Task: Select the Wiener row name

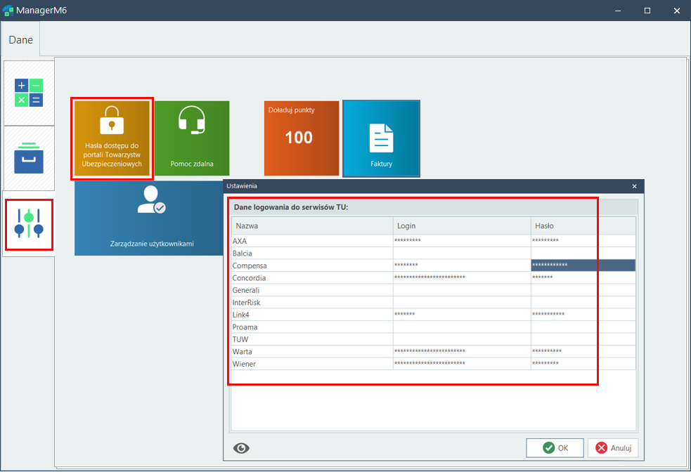Action: (x=312, y=364)
